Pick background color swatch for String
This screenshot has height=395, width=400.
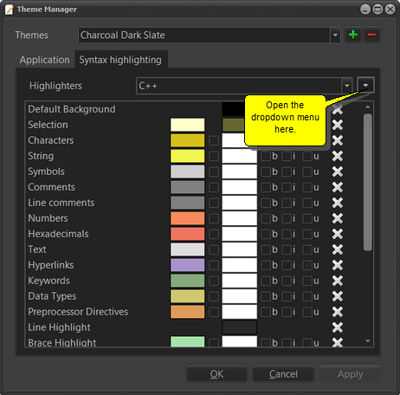click(240, 156)
